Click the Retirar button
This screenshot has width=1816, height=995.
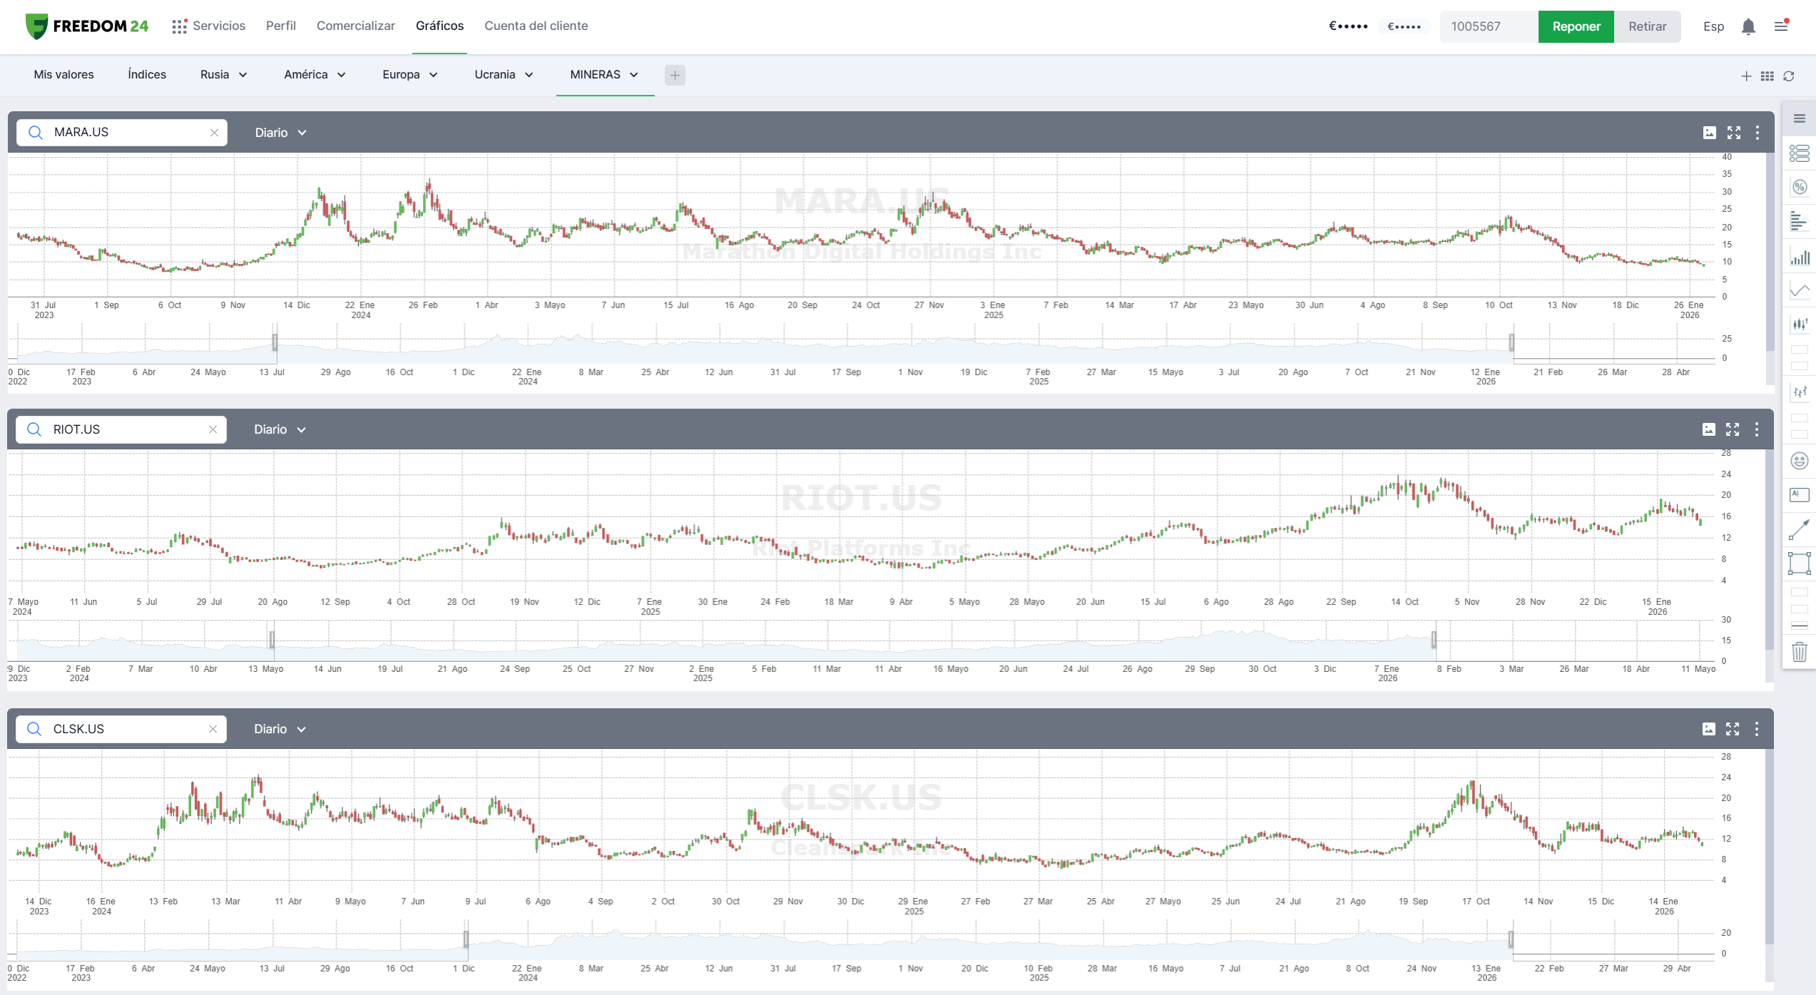pos(1647,26)
